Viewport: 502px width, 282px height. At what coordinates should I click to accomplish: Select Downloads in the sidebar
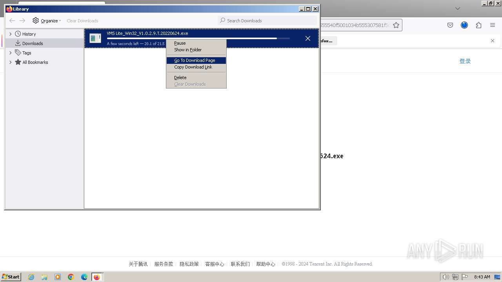tap(33, 43)
